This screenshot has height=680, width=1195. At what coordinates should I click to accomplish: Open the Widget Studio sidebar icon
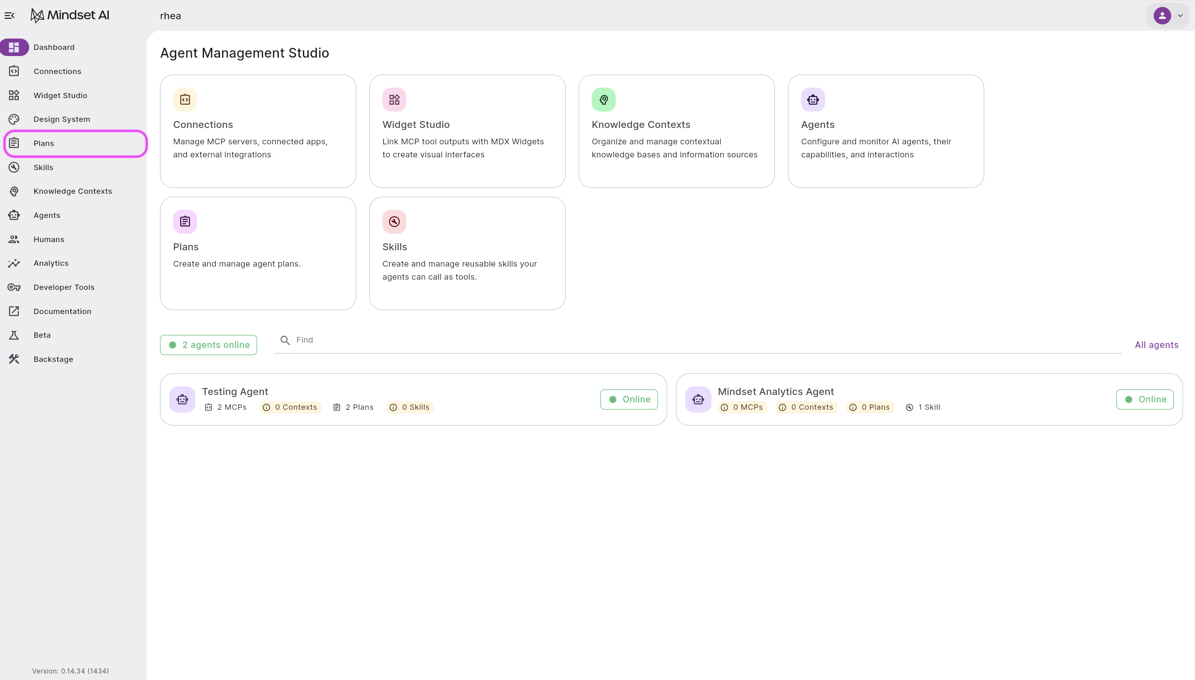point(14,95)
